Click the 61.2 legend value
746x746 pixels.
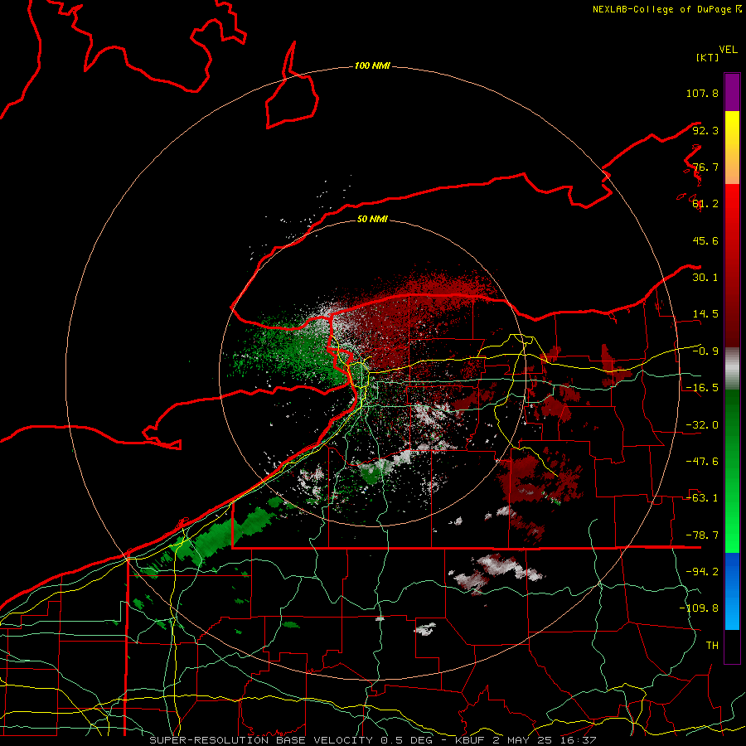(705, 204)
